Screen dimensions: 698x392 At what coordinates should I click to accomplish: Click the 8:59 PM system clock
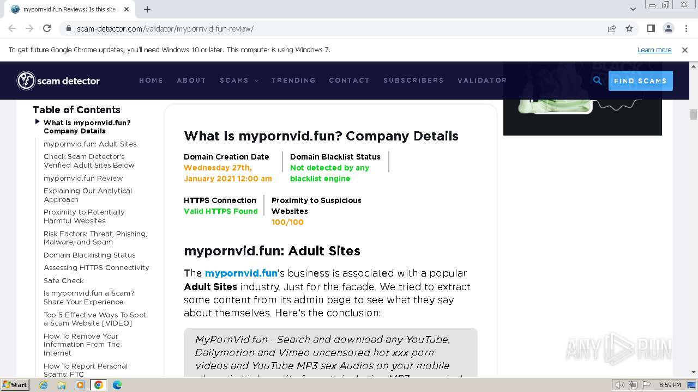(670, 385)
